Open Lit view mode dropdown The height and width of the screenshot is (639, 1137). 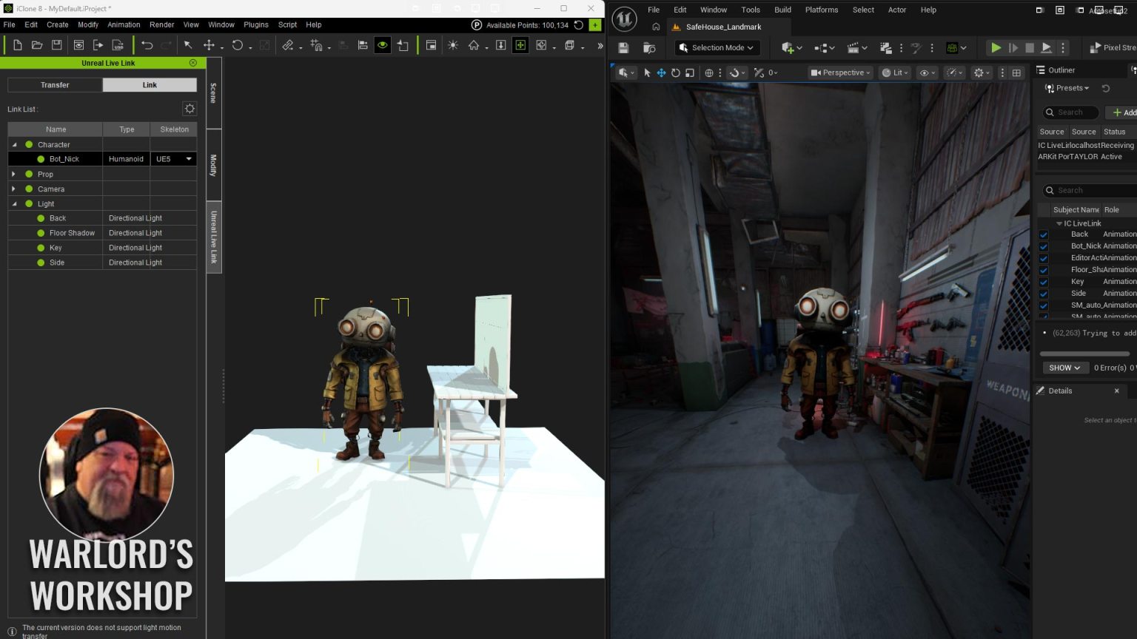(896, 72)
